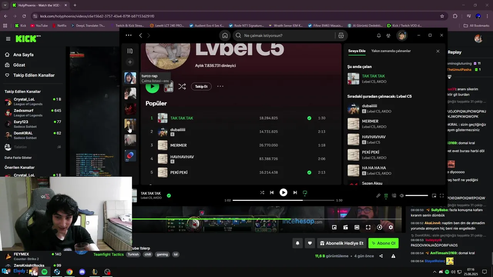
Task: Create new playlist with plus icon
Action: coord(130,62)
